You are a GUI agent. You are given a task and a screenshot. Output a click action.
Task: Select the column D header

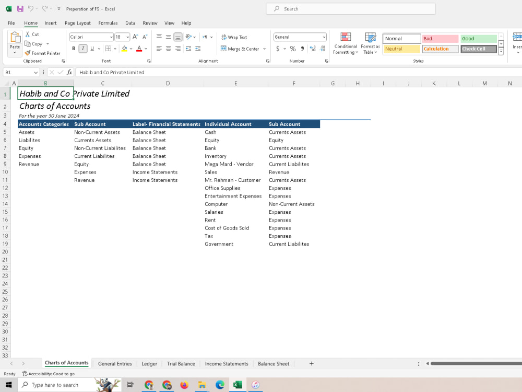pyautogui.click(x=168, y=83)
